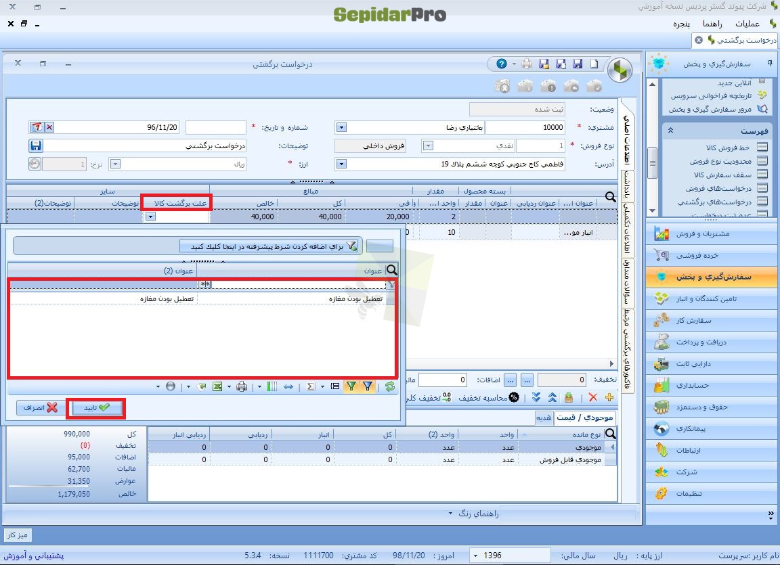Click the تایید confirm button
The image size is (780, 565).
96,408
